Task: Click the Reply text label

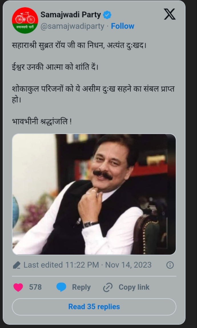Action: [x=81, y=287]
